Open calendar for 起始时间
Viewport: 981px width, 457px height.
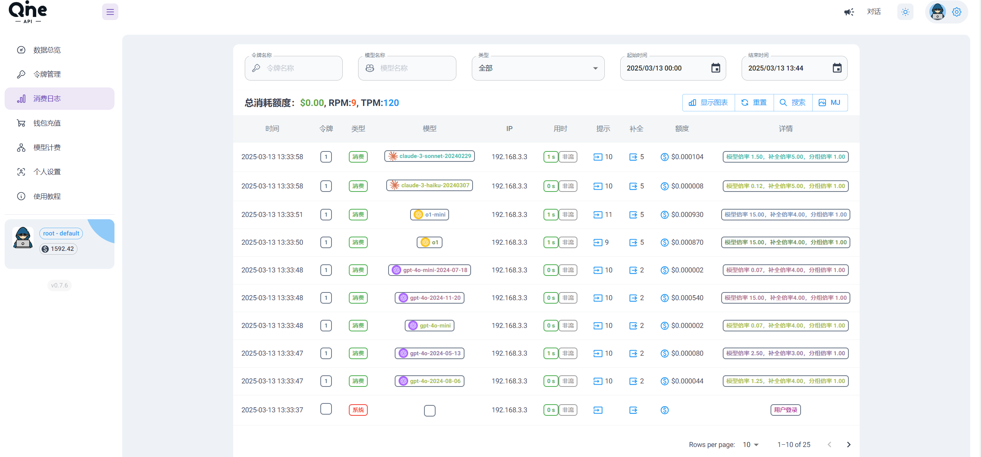[x=715, y=68]
